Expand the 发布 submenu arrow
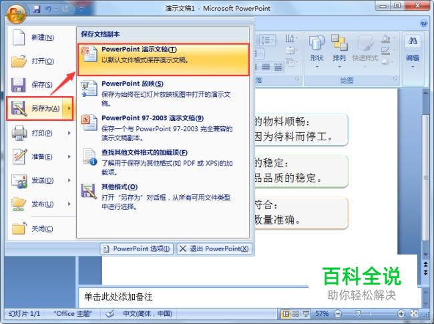The height and width of the screenshot is (324, 434). pos(69,204)
